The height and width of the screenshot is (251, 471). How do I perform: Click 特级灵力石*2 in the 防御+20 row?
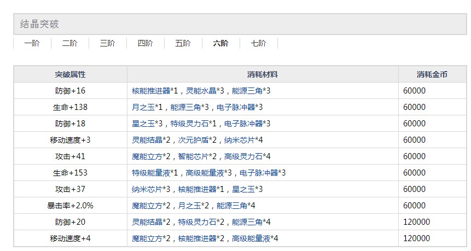click(204, 222)
